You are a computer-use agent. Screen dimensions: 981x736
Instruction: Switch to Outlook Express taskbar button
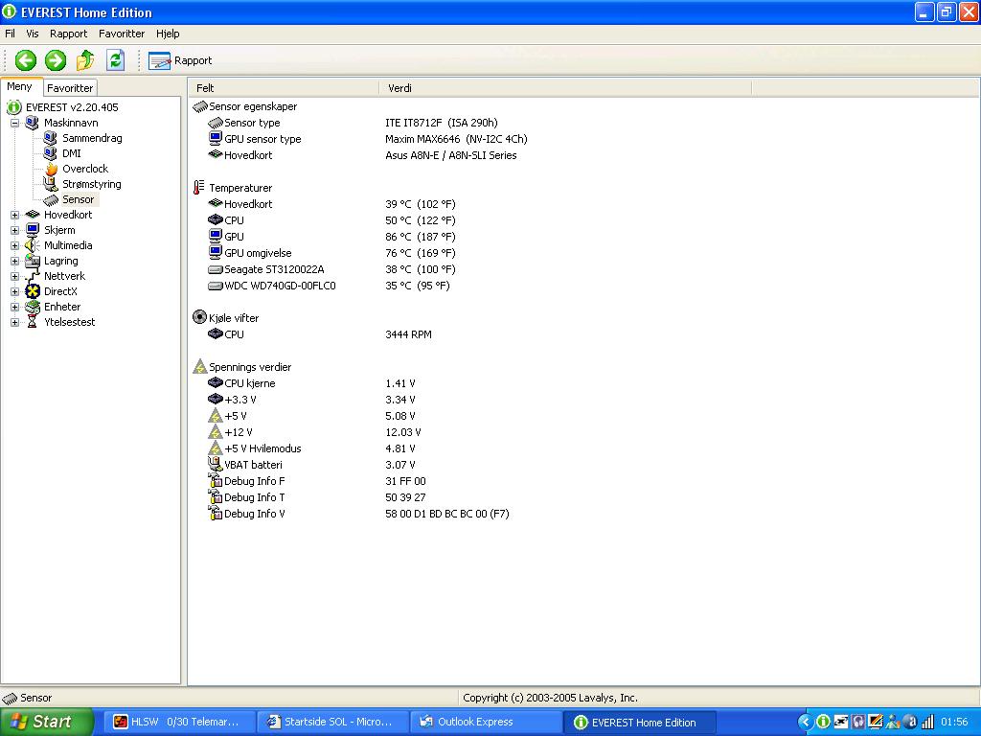[486, 723]
